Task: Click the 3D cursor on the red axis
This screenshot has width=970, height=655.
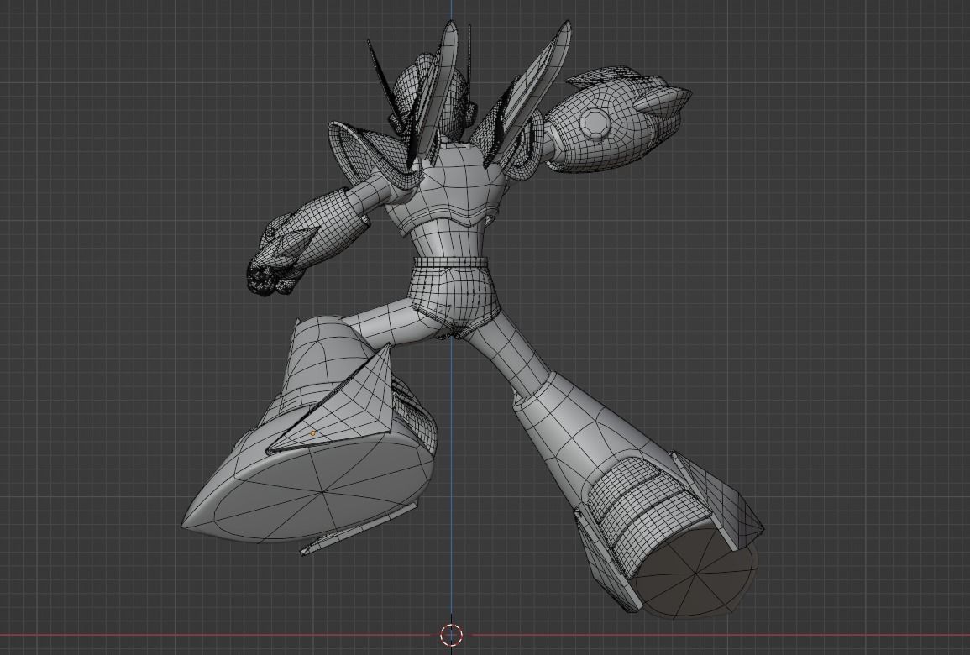Action: (451, 634)
